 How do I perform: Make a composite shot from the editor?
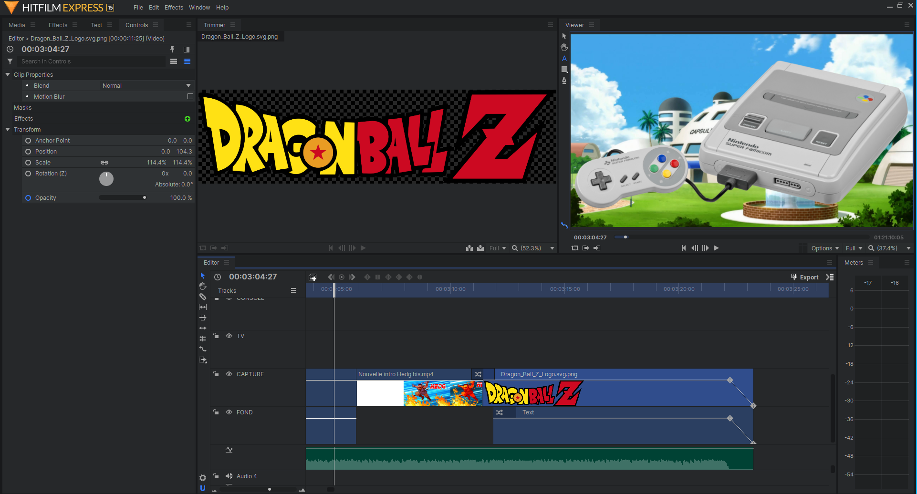[x=313, y=277]
